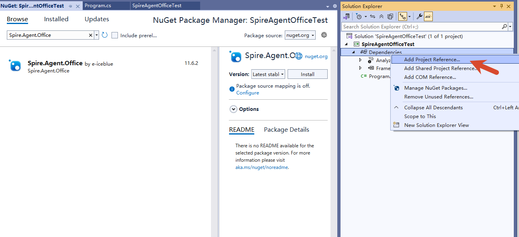The image size is (519, 237).
Task: Click Spire.Agent.Office package icon in results list
Action: [x=15, y=66]
